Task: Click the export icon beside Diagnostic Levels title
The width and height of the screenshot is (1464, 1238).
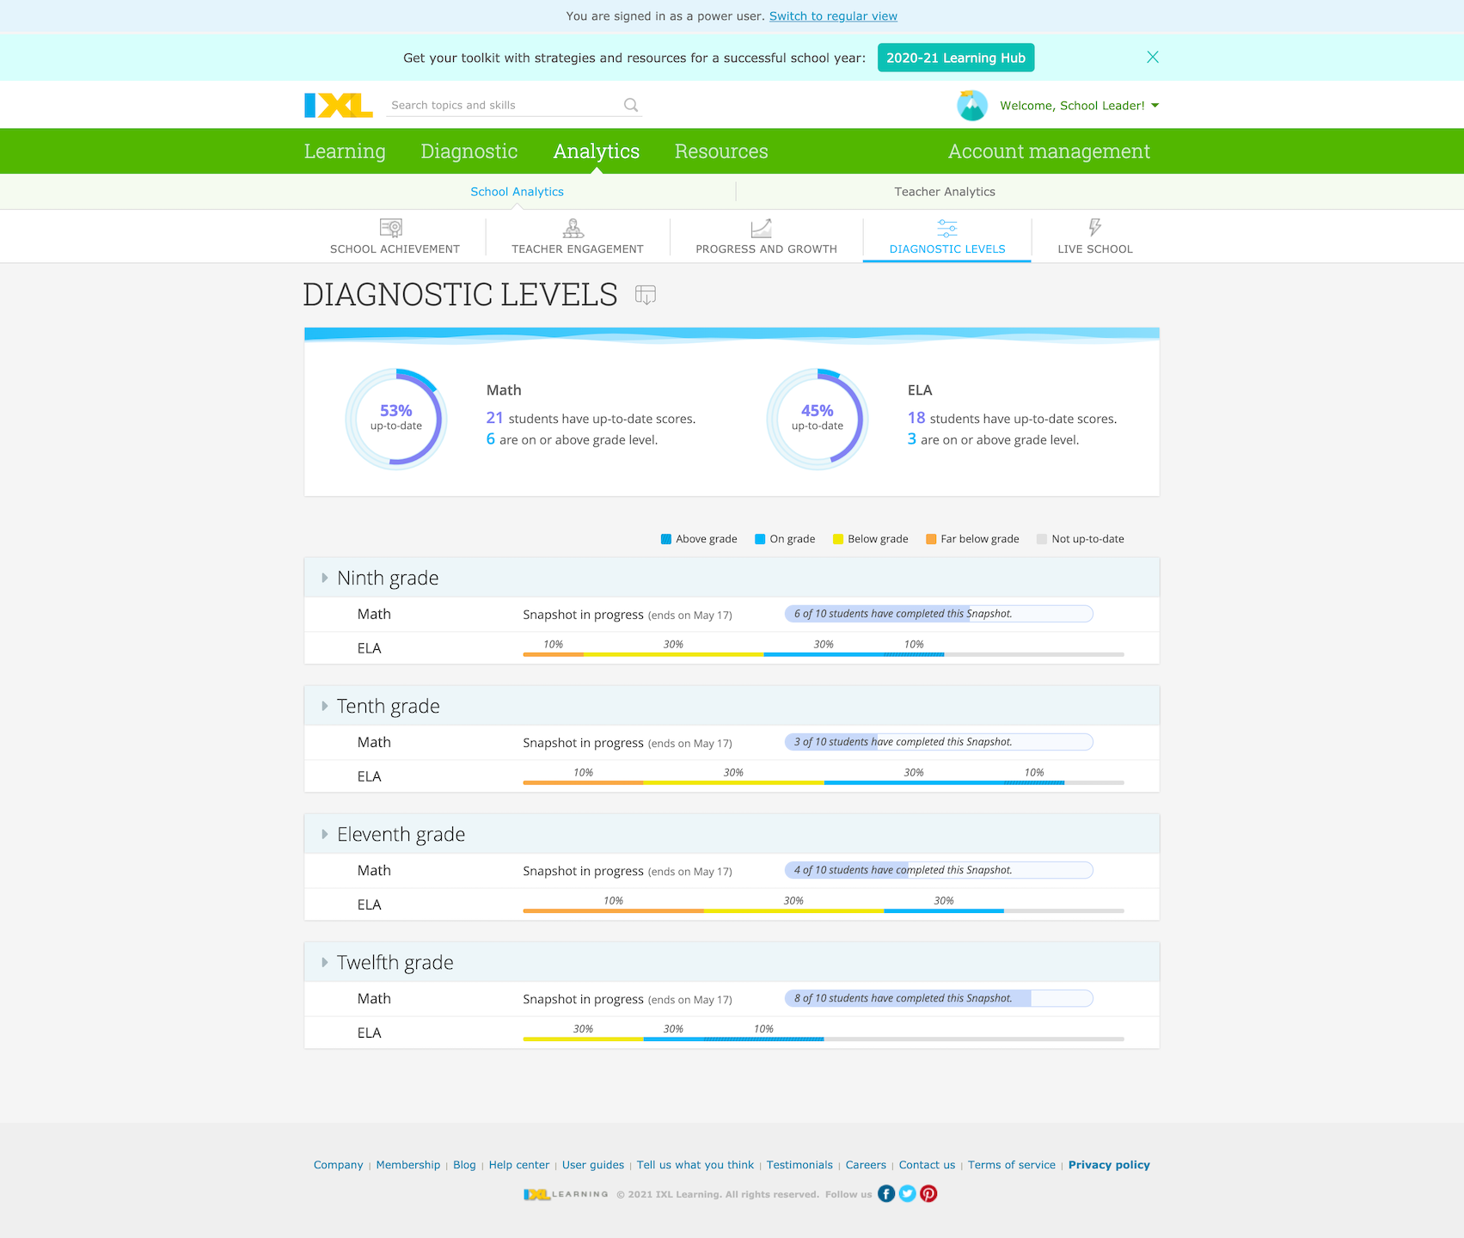Action: click(646, 295)
